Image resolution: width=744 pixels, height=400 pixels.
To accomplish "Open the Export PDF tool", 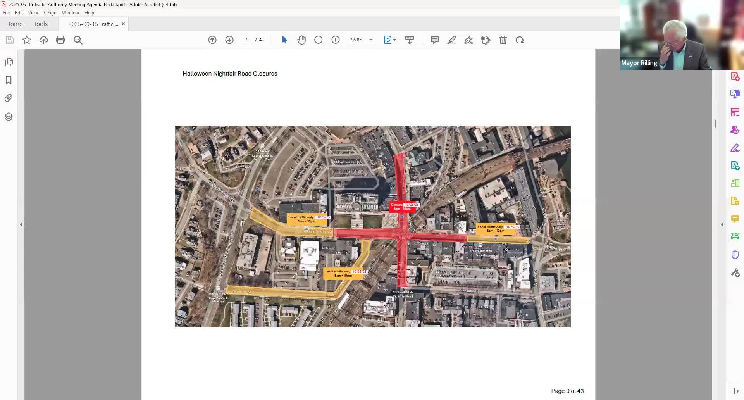I will point(735,166).
